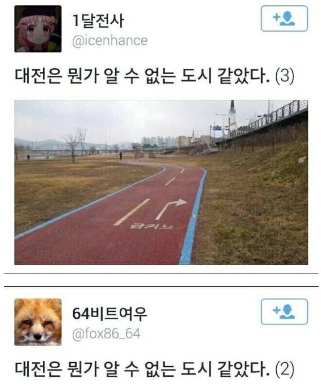Viewport: 321px width, 388px height.
Task: Open the fox face avatar profile
Action: [38, 322]
